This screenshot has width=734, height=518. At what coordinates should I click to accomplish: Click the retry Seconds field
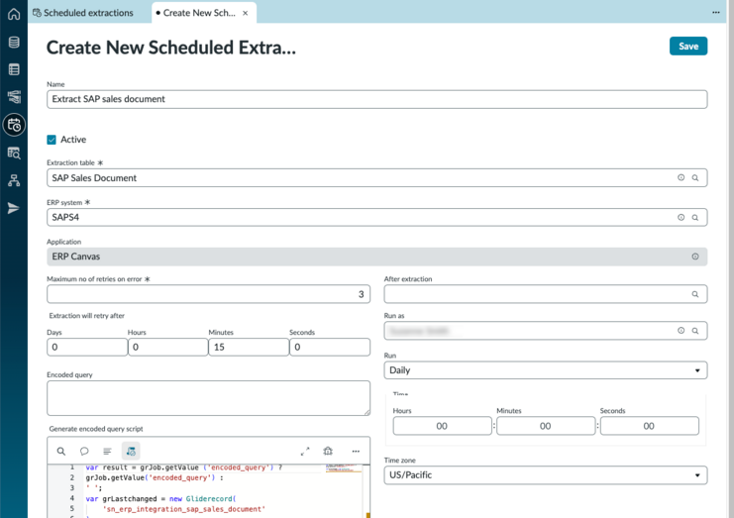(330, 348)
